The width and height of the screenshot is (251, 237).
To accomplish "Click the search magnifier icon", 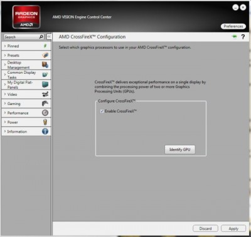I will pyautogui.click(x=41, y=37).
